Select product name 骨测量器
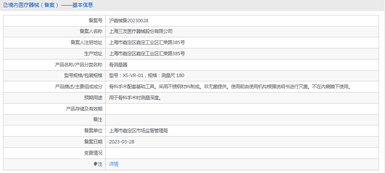Screen dimensions: 385x173 [x=118, y=65]
